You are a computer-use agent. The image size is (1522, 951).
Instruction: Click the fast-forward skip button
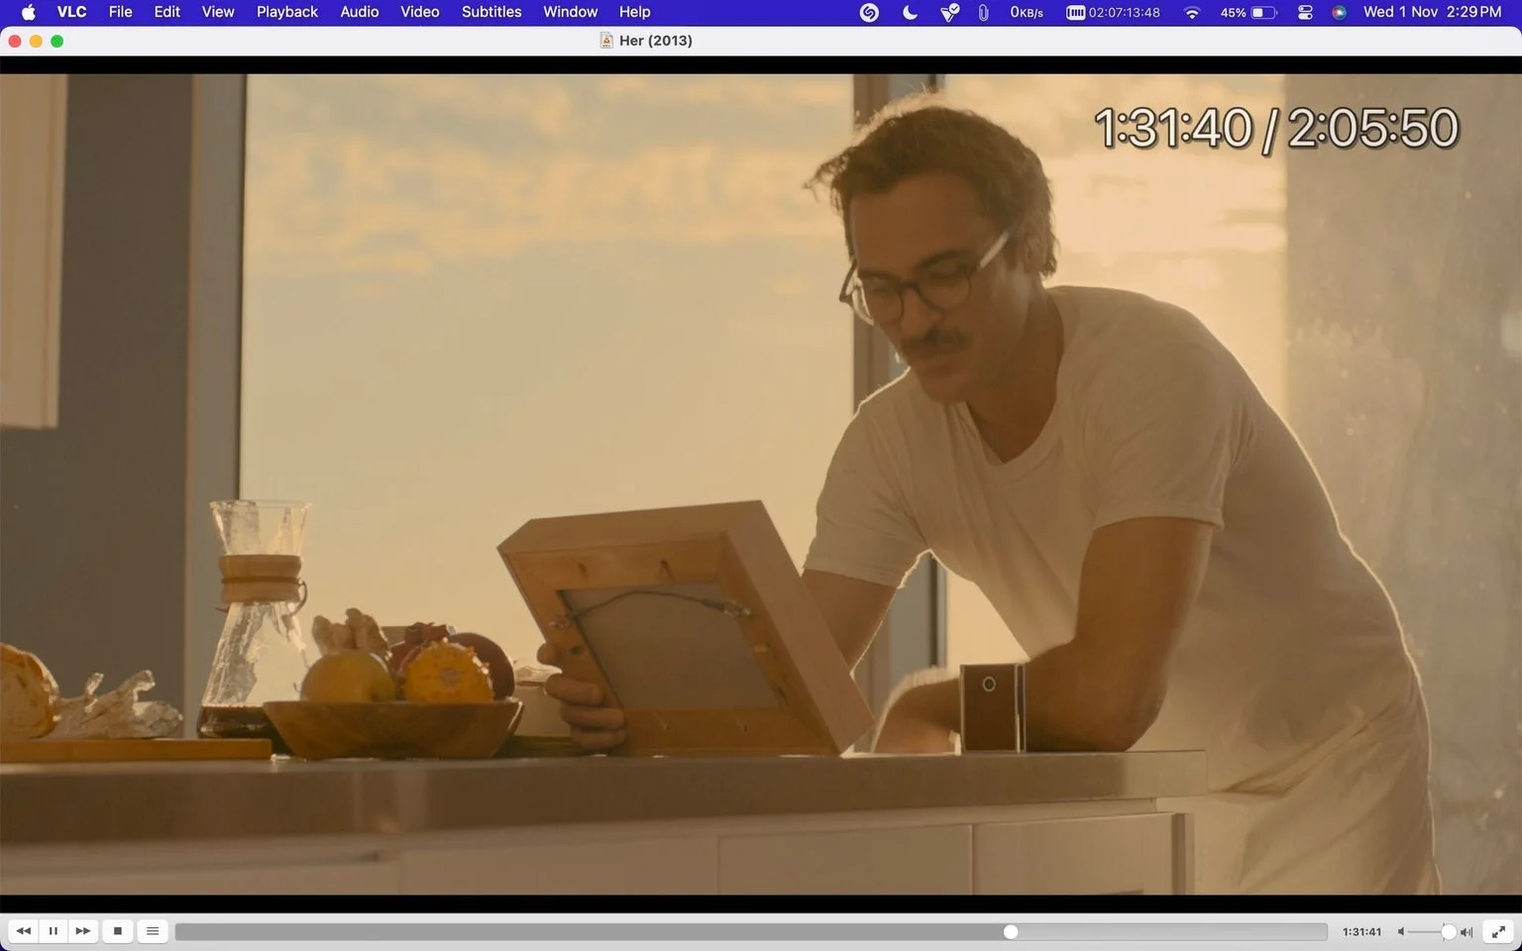(x=83, y=931)
